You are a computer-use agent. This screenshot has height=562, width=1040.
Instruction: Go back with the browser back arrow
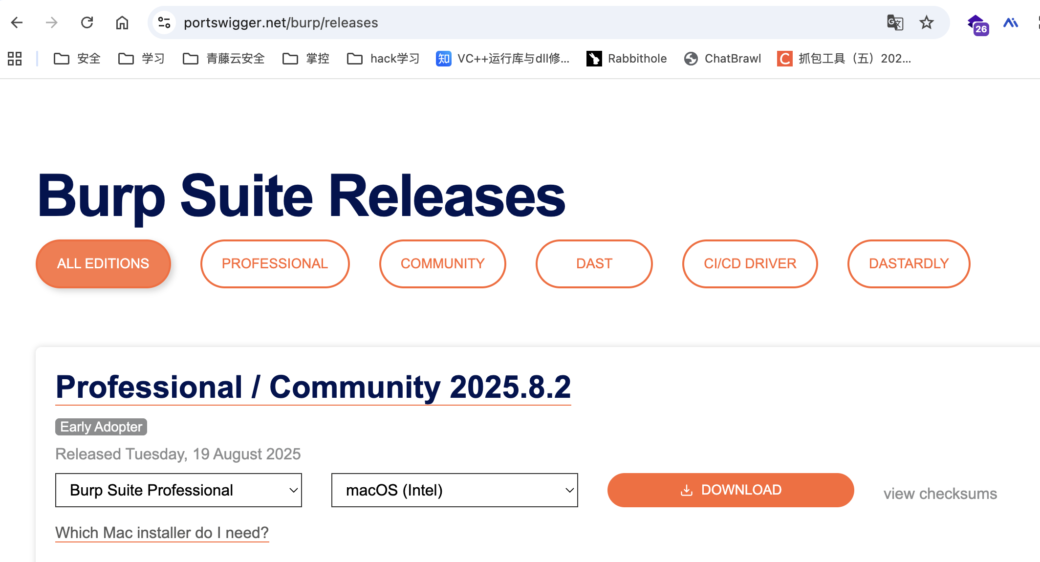coord(17,22)
